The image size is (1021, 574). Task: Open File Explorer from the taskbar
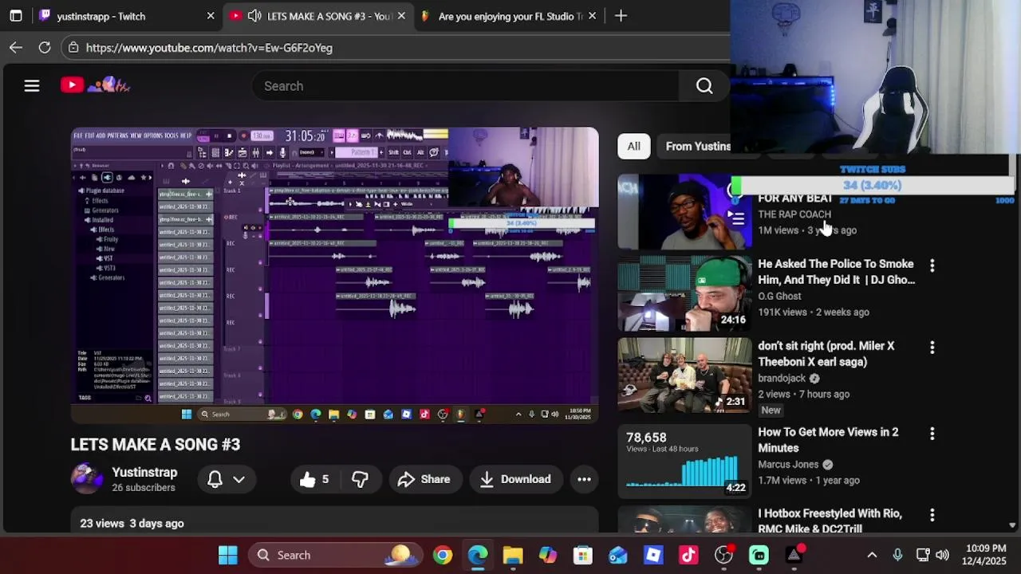(x=513, y=555)
